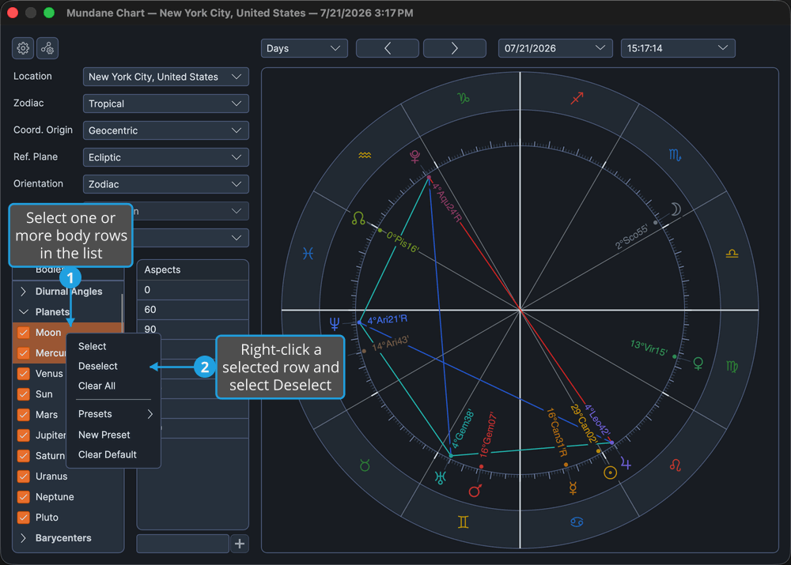The image size is (791, 565).
Task: Focus the new aspect input field
Action: coord(183,544)
